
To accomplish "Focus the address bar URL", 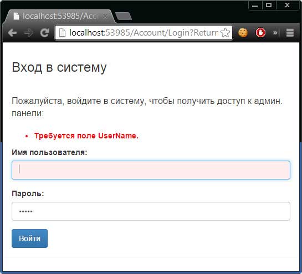I will pyautogui.click(x=144, y=33).
